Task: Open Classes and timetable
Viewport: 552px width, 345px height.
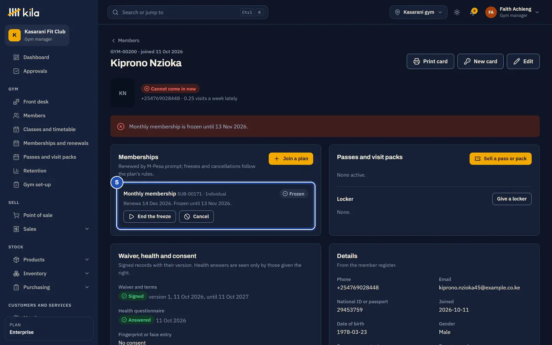Action: pos(49,129)
